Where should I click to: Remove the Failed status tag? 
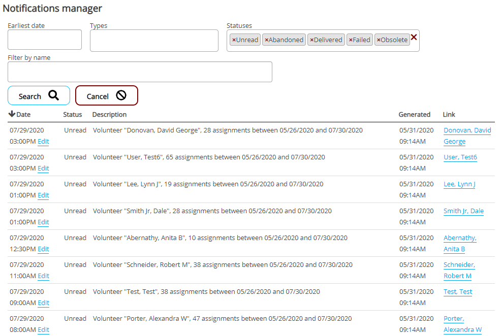tap(351, 40)
